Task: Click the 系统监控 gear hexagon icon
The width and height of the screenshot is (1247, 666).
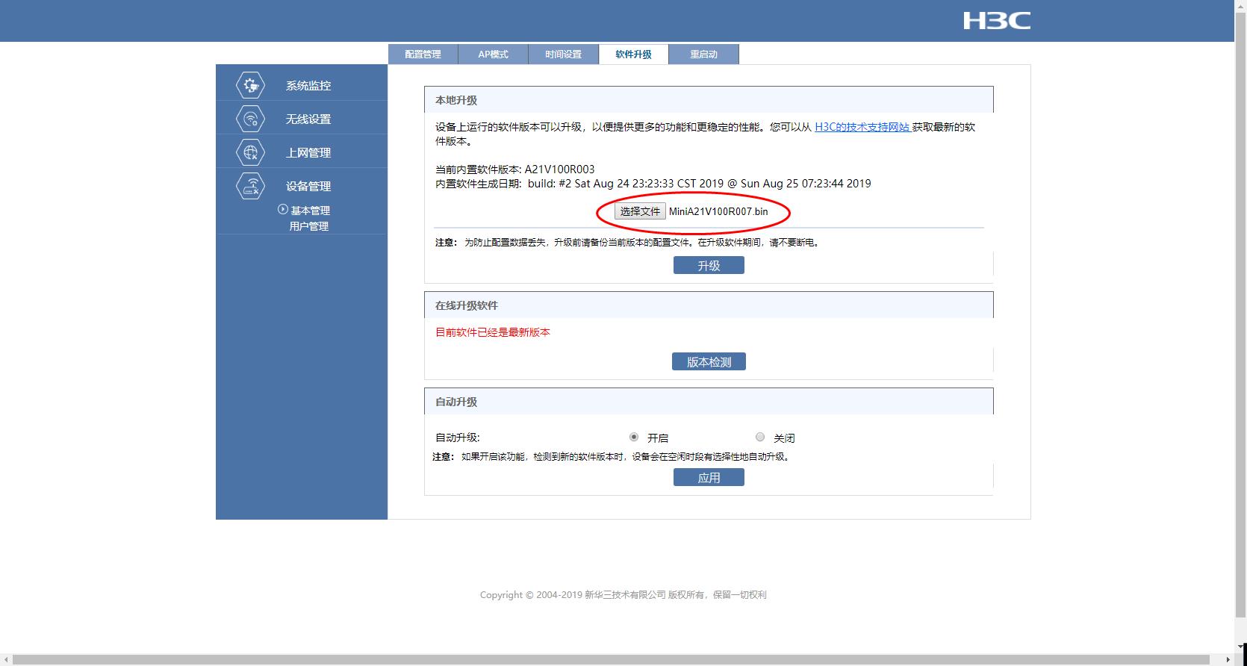Action: tap(250, 85)
